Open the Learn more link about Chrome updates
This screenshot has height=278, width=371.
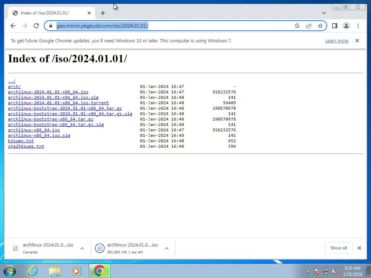point(337,41)
